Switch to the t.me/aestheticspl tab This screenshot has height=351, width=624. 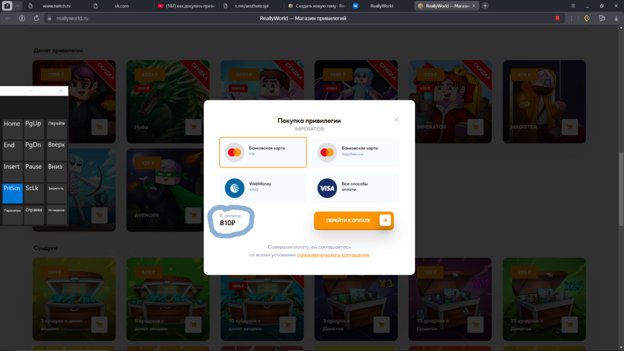[251, 6]
